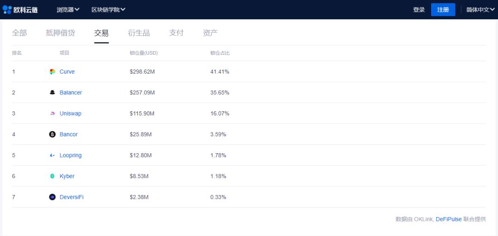
Task: Click the 1.18% share value
Action: (218, 176)
